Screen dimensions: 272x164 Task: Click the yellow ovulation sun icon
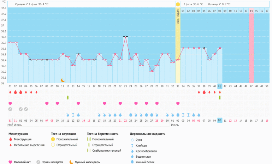click(178, 4)
